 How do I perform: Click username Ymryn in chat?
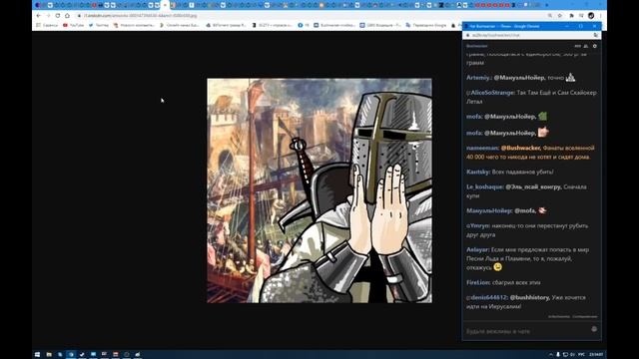479,225
